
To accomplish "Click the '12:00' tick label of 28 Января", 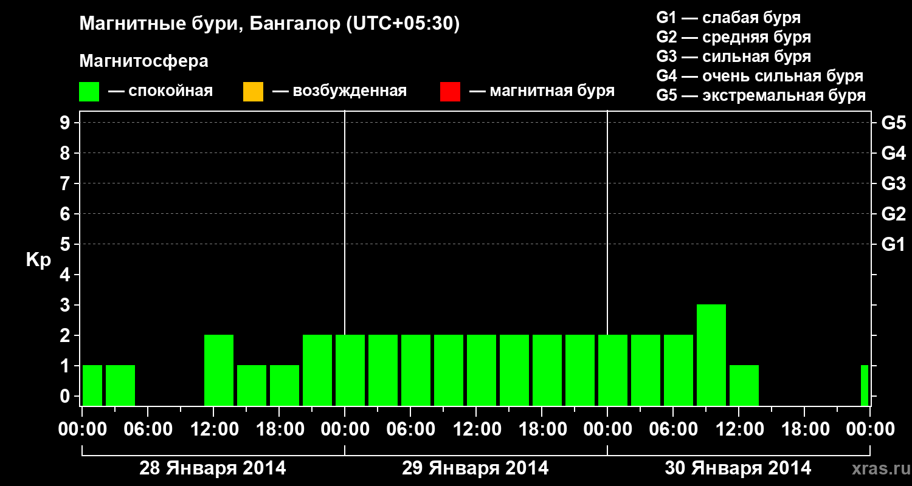I will 213,430.
